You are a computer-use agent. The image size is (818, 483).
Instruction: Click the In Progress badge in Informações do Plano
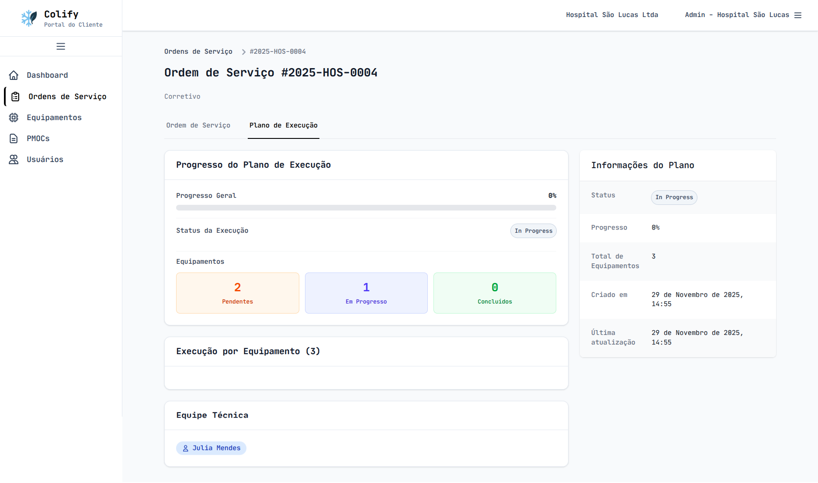(x=674, y=197)
